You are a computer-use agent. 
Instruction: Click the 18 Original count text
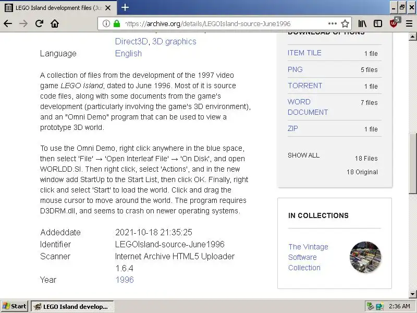click(362, 172)
